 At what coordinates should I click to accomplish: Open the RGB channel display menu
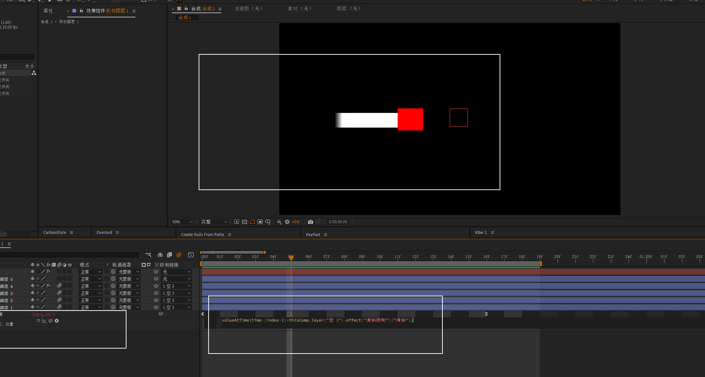pyautogui.click(x=279, y=222)
